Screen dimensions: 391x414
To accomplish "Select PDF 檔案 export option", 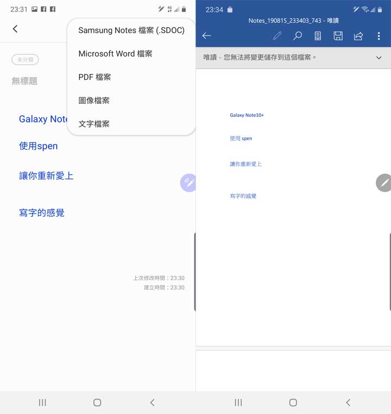I will point(94,77).
